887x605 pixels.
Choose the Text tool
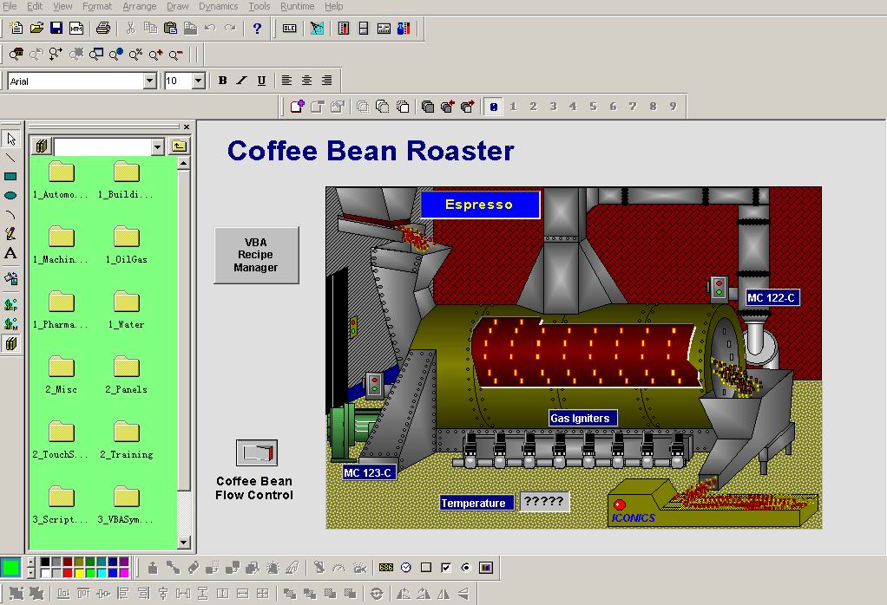pos(10,253)
